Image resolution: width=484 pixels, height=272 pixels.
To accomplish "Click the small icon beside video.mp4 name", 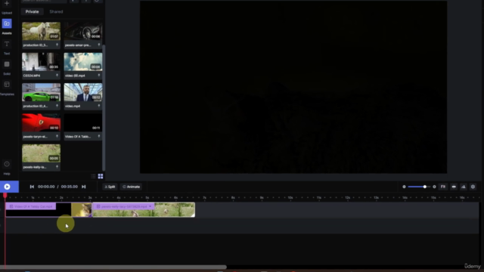I will (x=99, y=106).
